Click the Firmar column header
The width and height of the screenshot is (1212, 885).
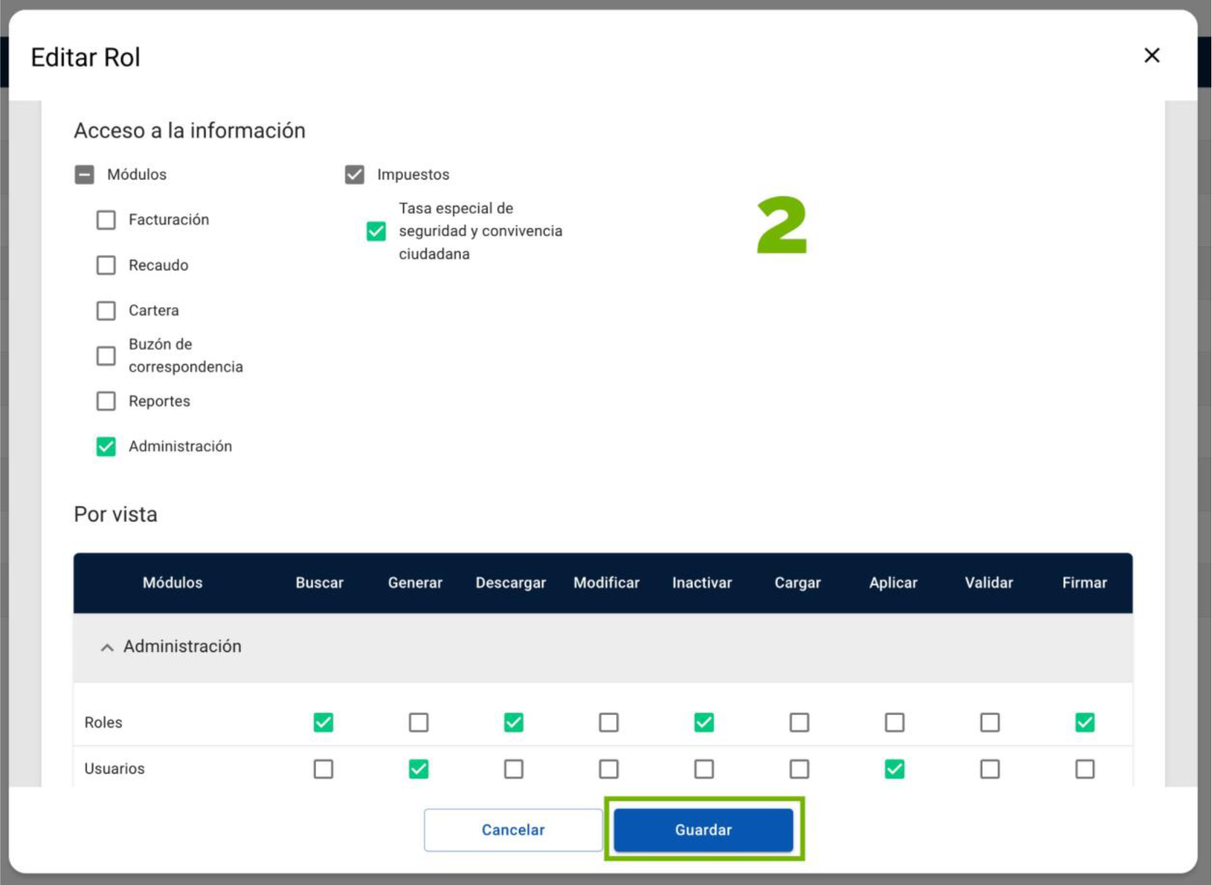coord(1084,582)
